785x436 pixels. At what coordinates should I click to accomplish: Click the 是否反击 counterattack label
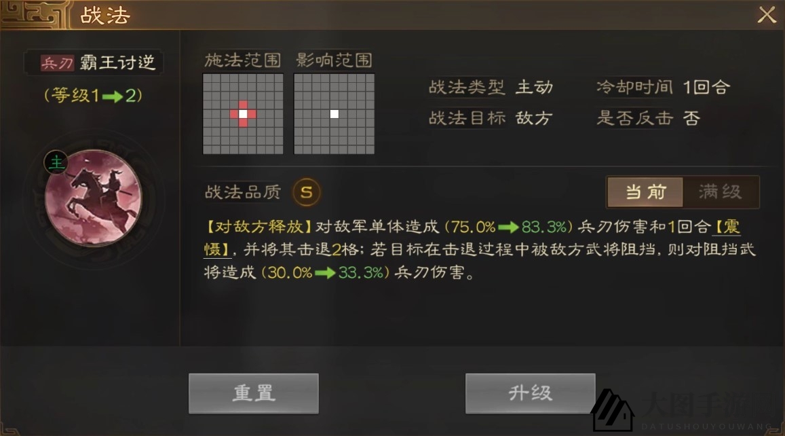(634, 118)
